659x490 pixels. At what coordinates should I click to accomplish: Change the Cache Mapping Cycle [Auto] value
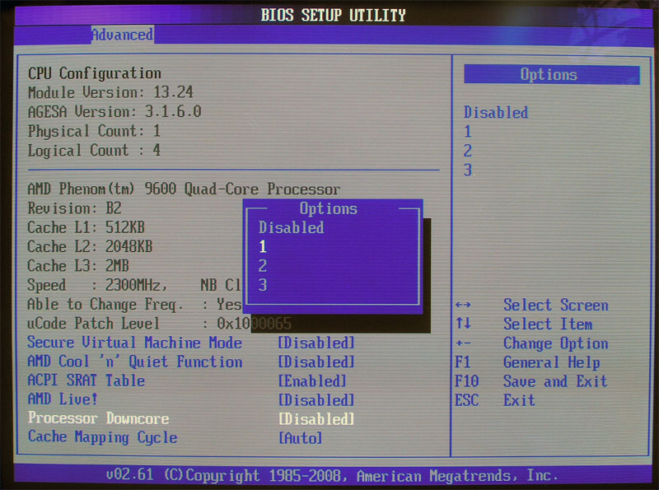point(300,438)
